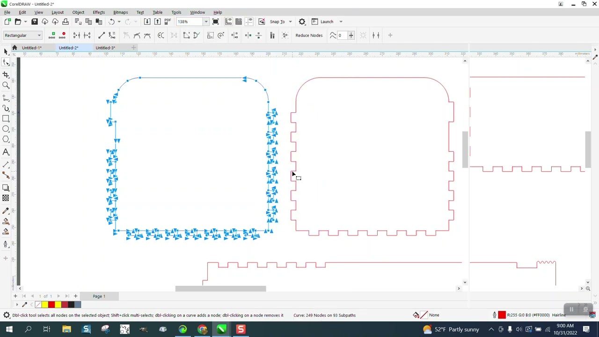Image resolution: width=599 pixels, height=337 pixels.
Task: Click the Import icon
Action: pos(147,22)
